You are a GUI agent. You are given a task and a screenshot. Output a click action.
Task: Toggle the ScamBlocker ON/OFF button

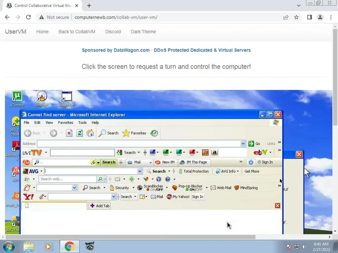point(151,188)
